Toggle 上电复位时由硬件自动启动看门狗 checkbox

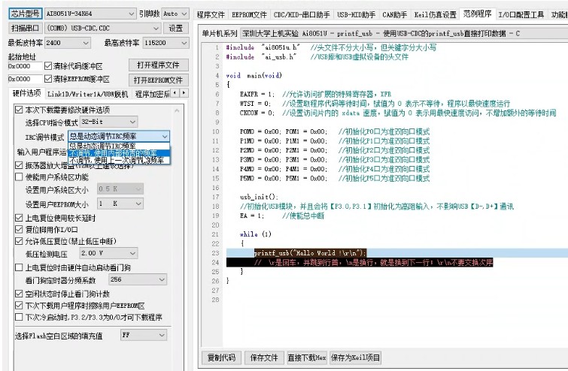(x=19, y=267)
